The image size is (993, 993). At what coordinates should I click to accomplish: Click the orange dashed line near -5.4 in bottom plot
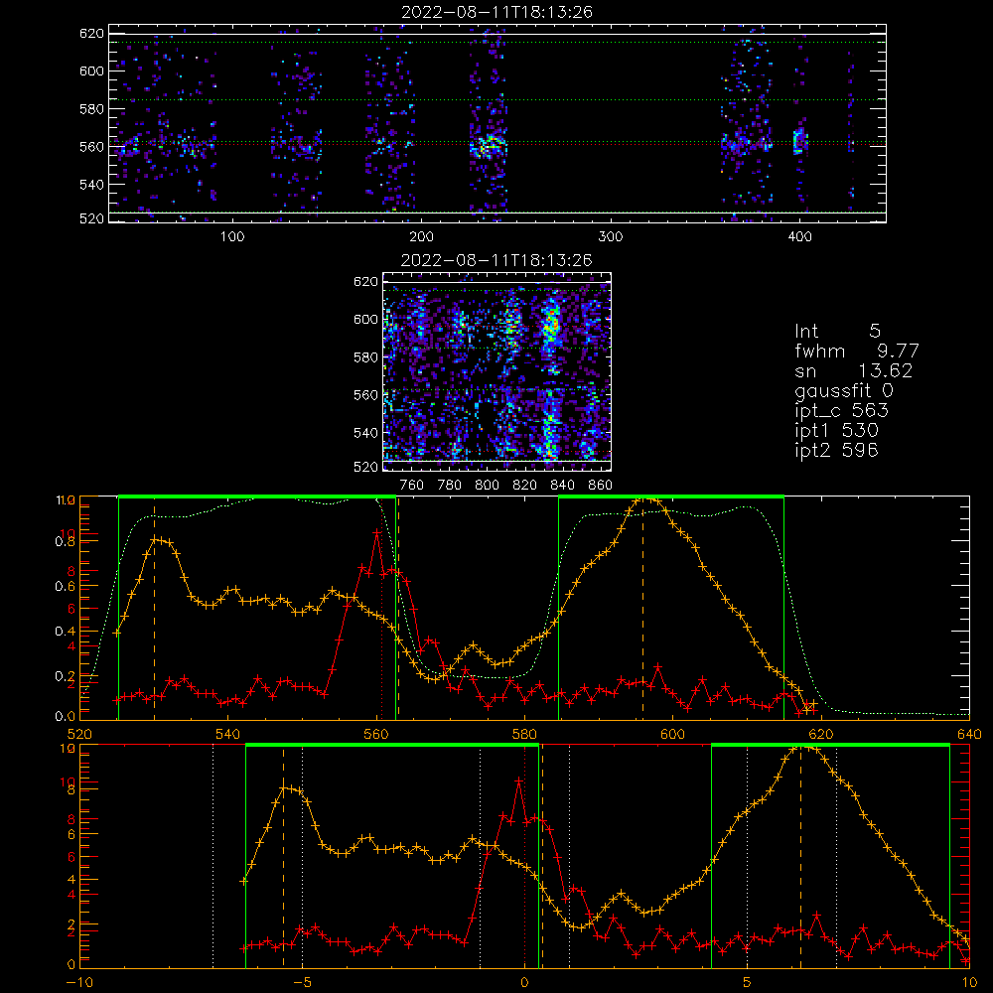click(x=283, y=857)
